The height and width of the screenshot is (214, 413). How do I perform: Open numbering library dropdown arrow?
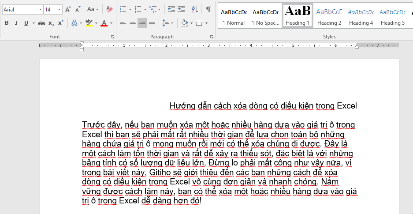(145, 10)
